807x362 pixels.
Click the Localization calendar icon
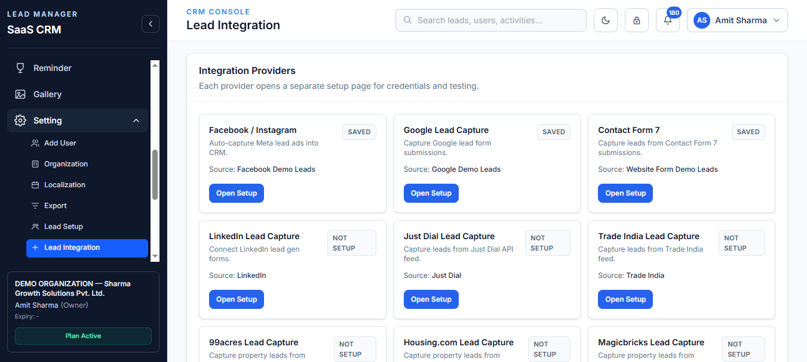(x=35, y=185)
